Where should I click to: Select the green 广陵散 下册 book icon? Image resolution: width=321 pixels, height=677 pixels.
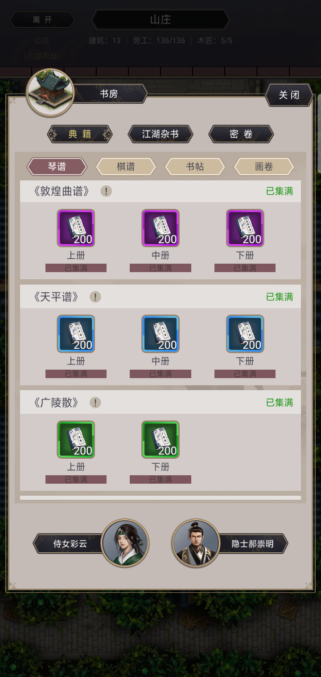point(160,440)
